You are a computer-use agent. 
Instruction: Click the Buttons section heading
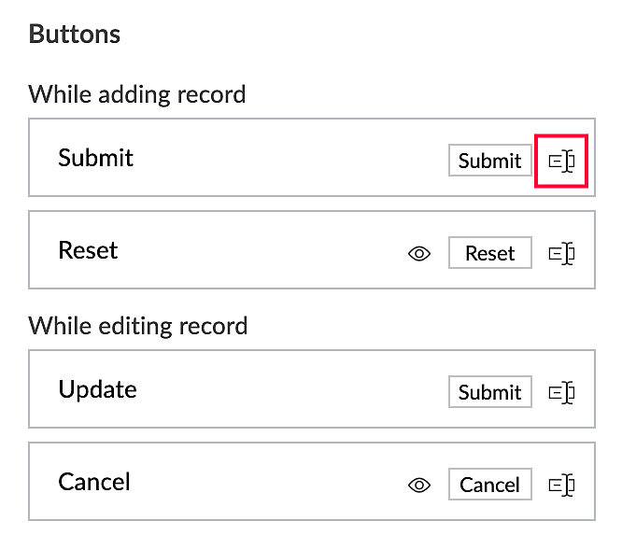click(75, 35)
